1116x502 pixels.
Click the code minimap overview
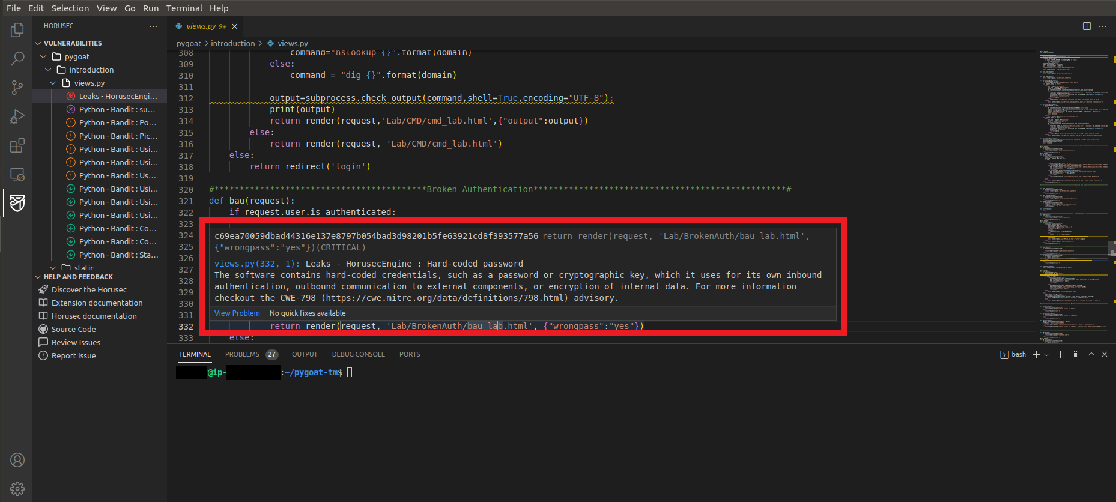tap(1073, 196)
